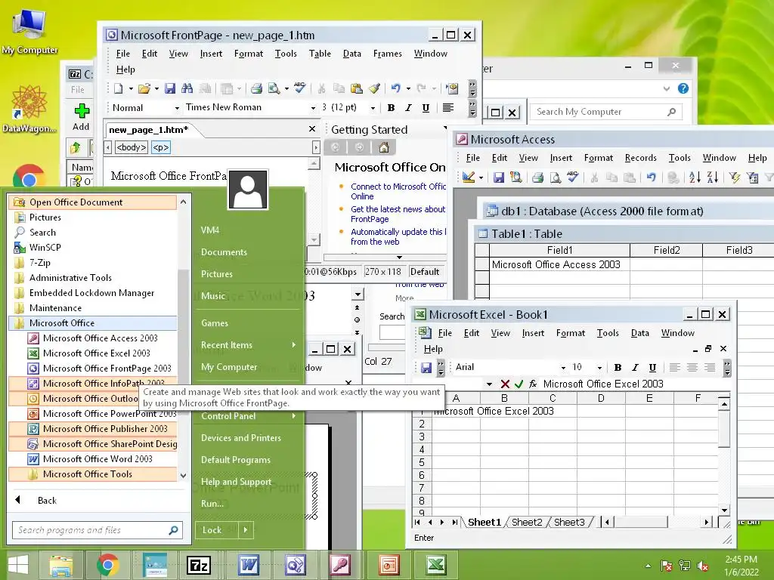Sort Descending in Access toolbar
The height and width of the screenshot is (580, 774).
[712, 177]
